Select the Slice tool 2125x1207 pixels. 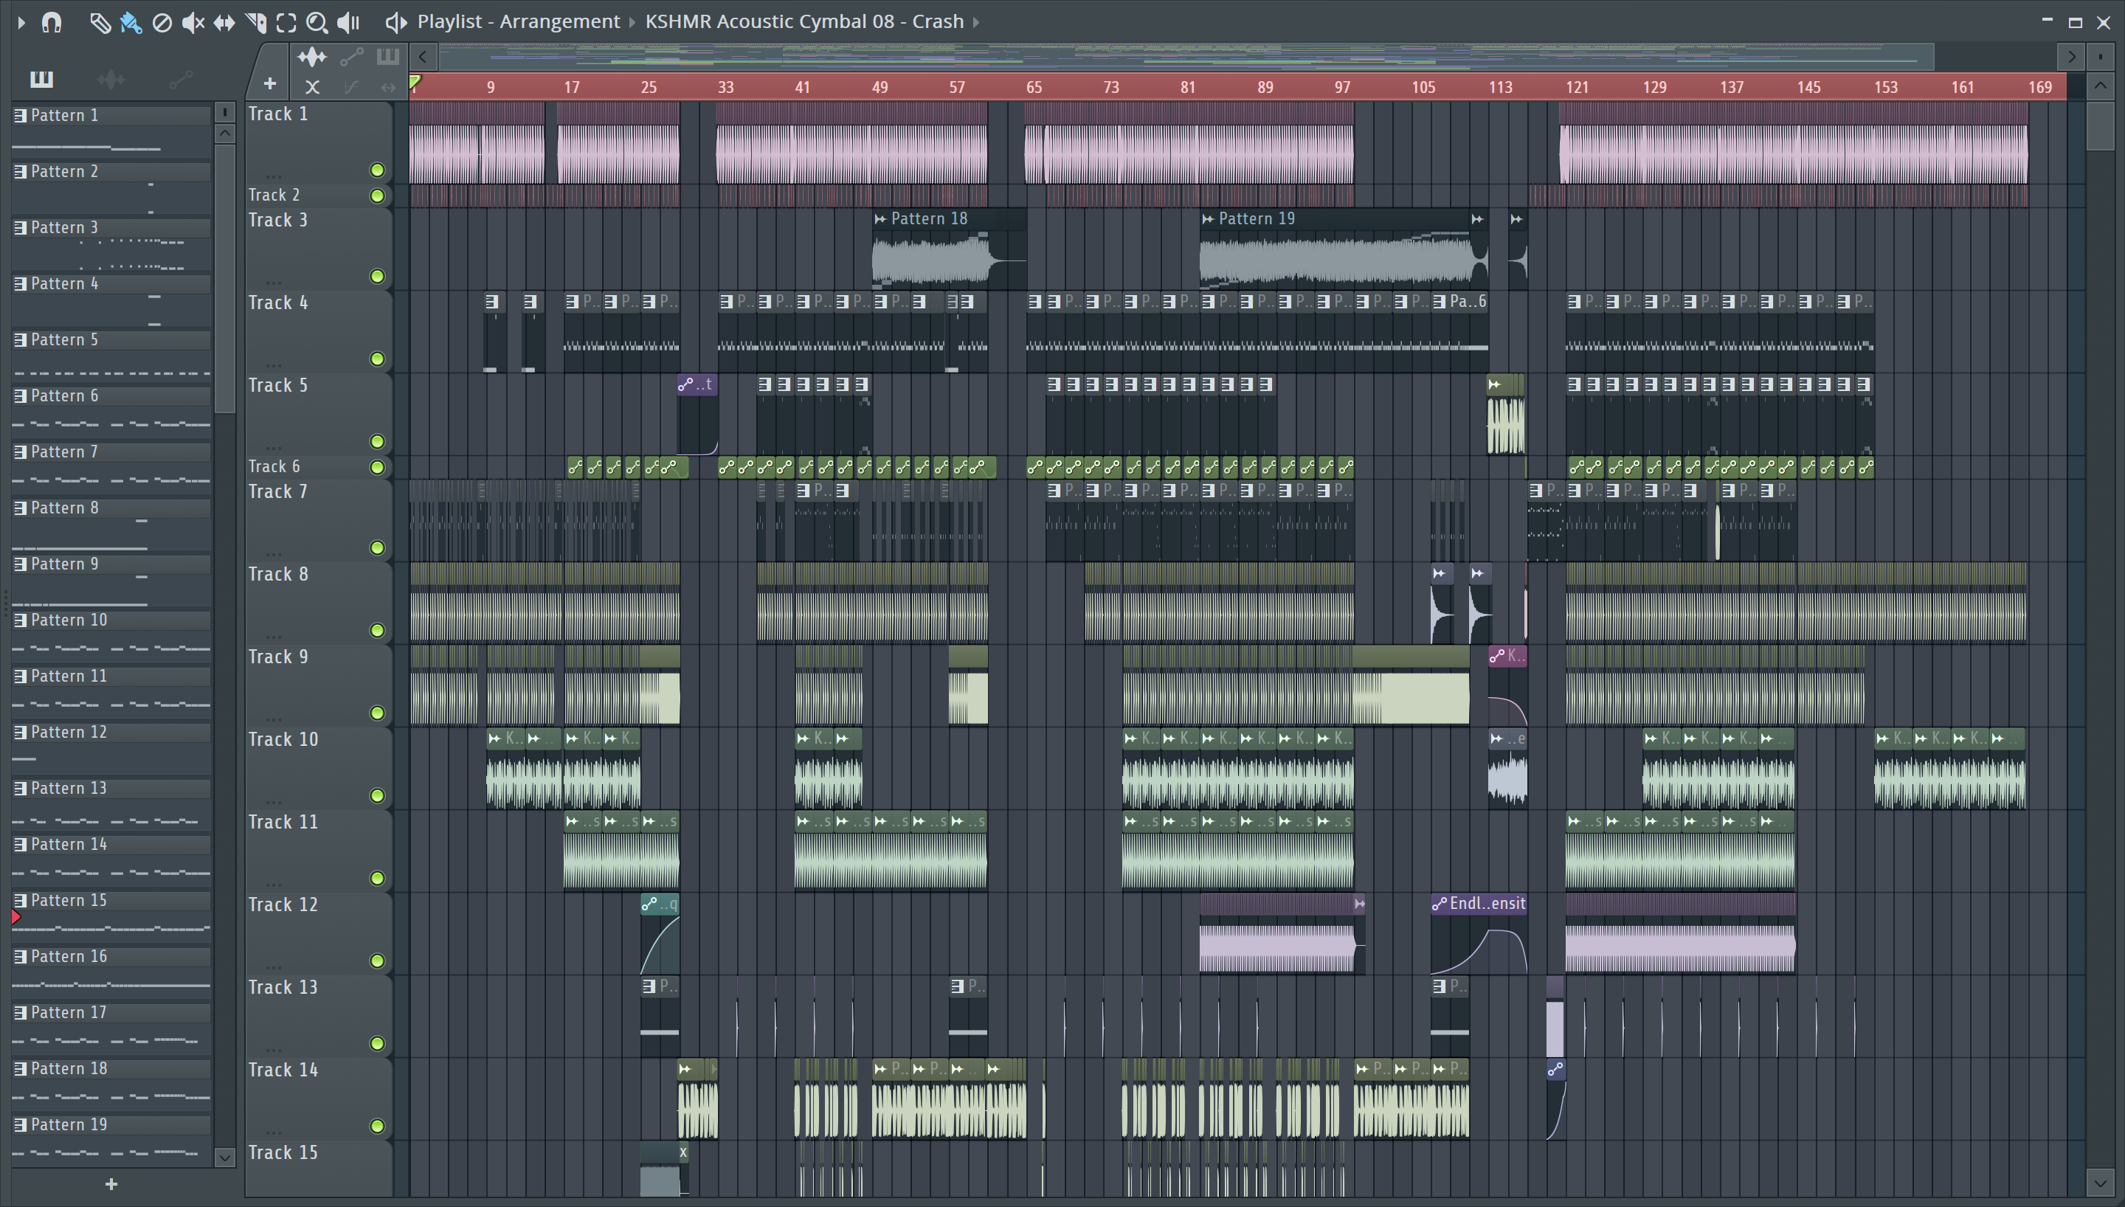(255, 22)
